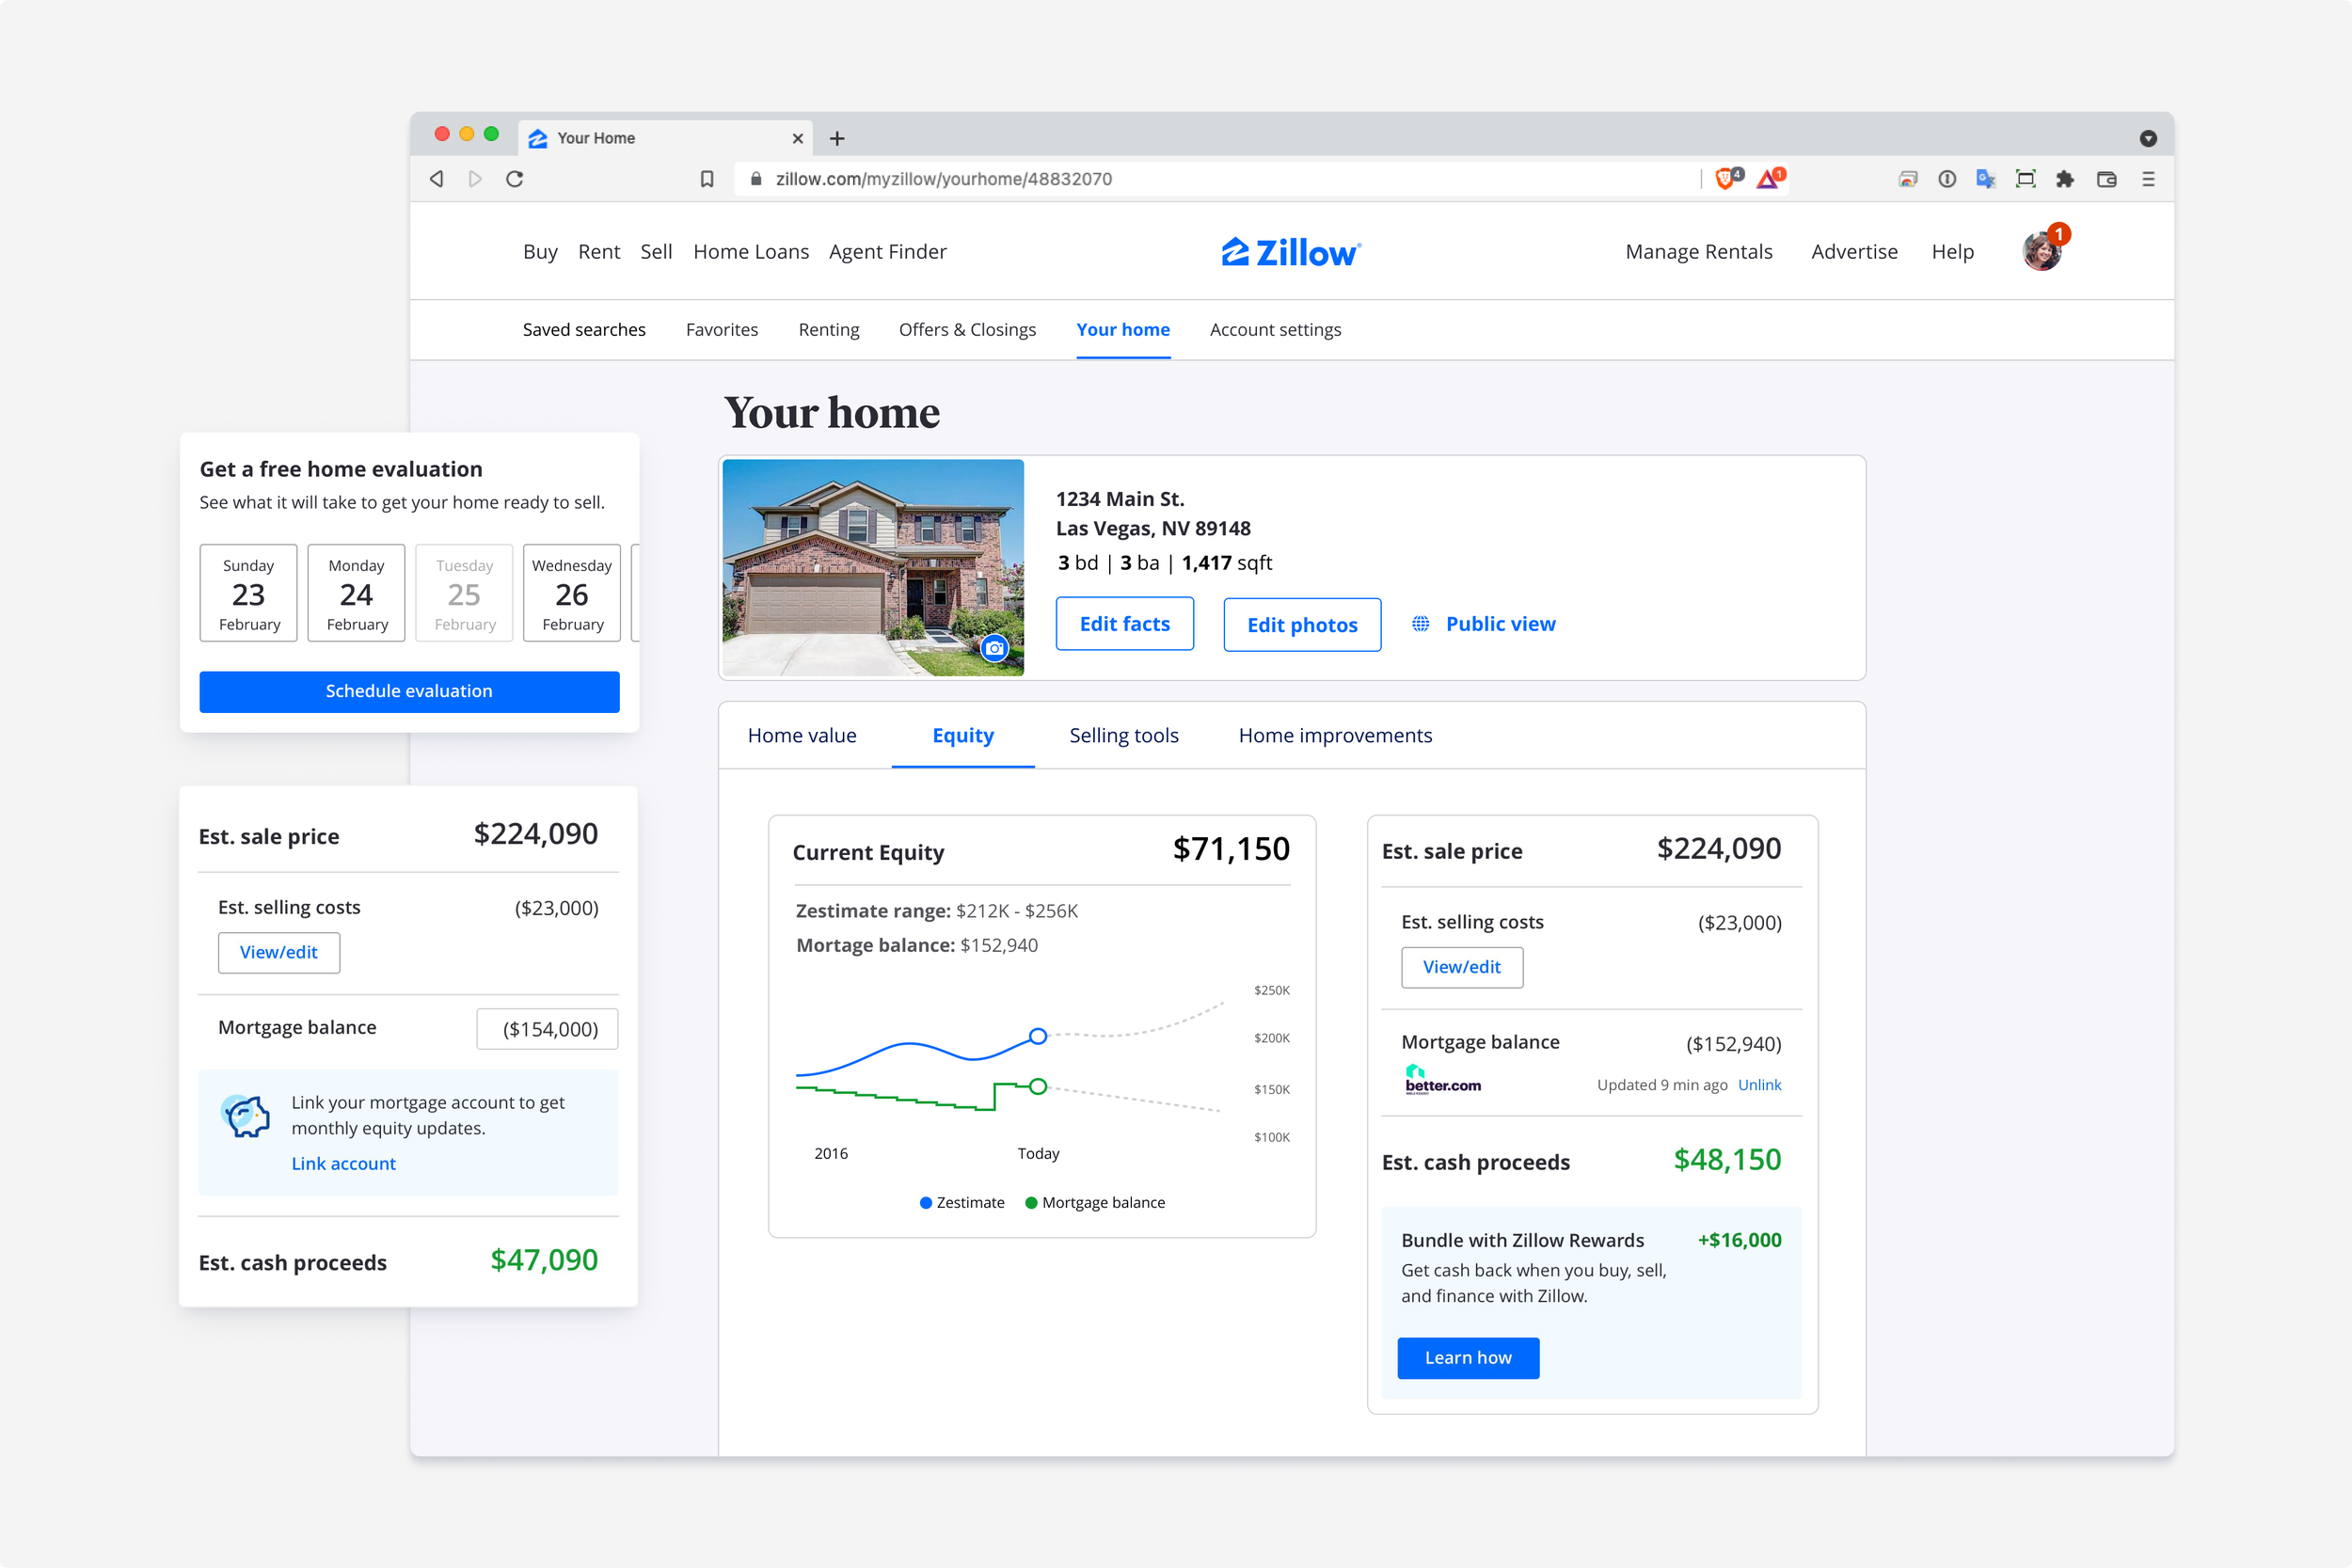Click Advertise in the header

coord(1854,252)
